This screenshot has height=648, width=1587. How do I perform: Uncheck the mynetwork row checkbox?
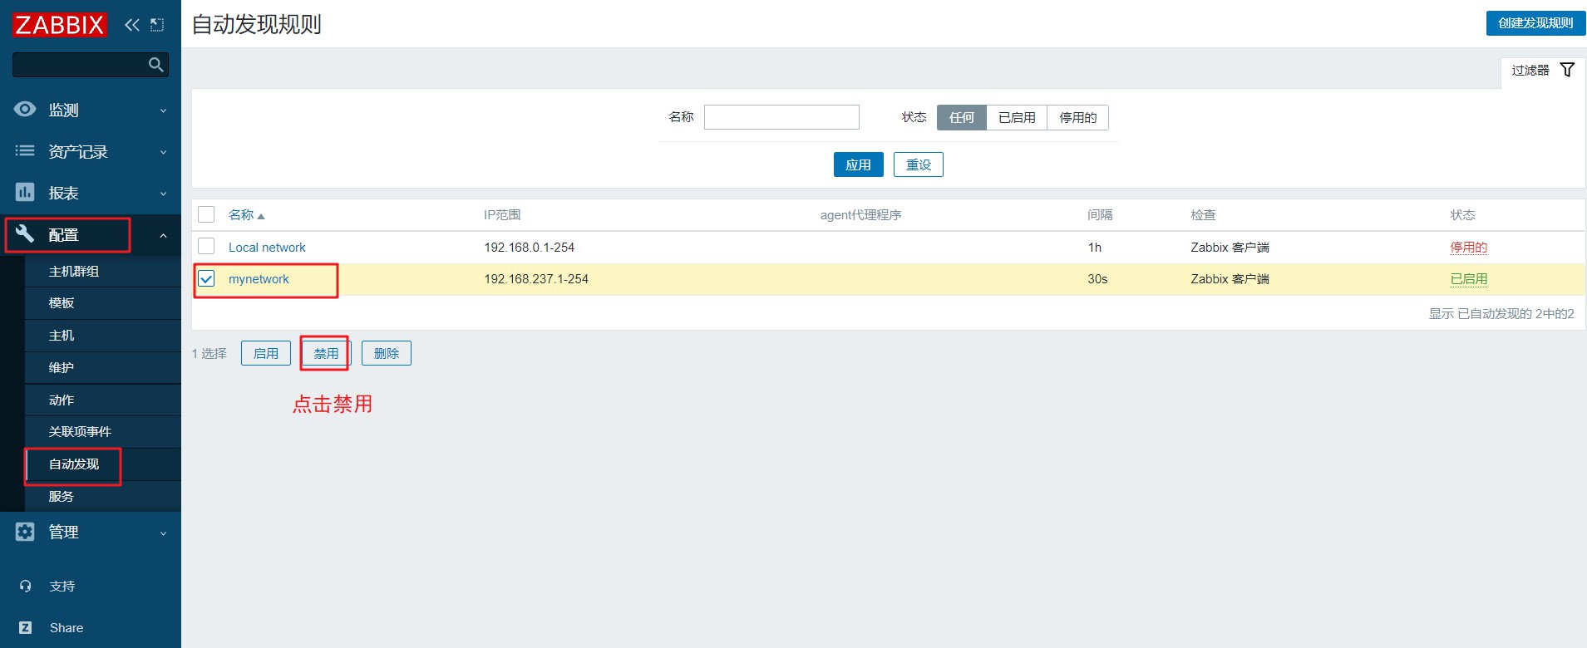coord(206,278)
